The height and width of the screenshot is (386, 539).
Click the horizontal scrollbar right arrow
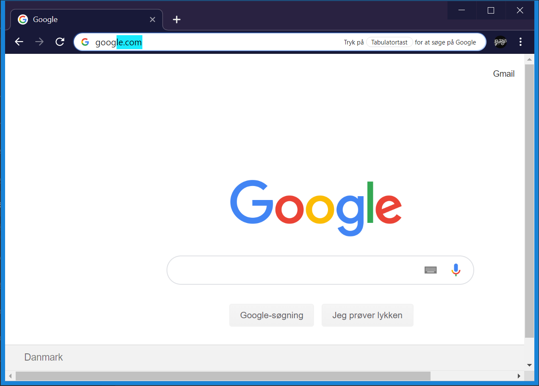click(x=519, y=376)
